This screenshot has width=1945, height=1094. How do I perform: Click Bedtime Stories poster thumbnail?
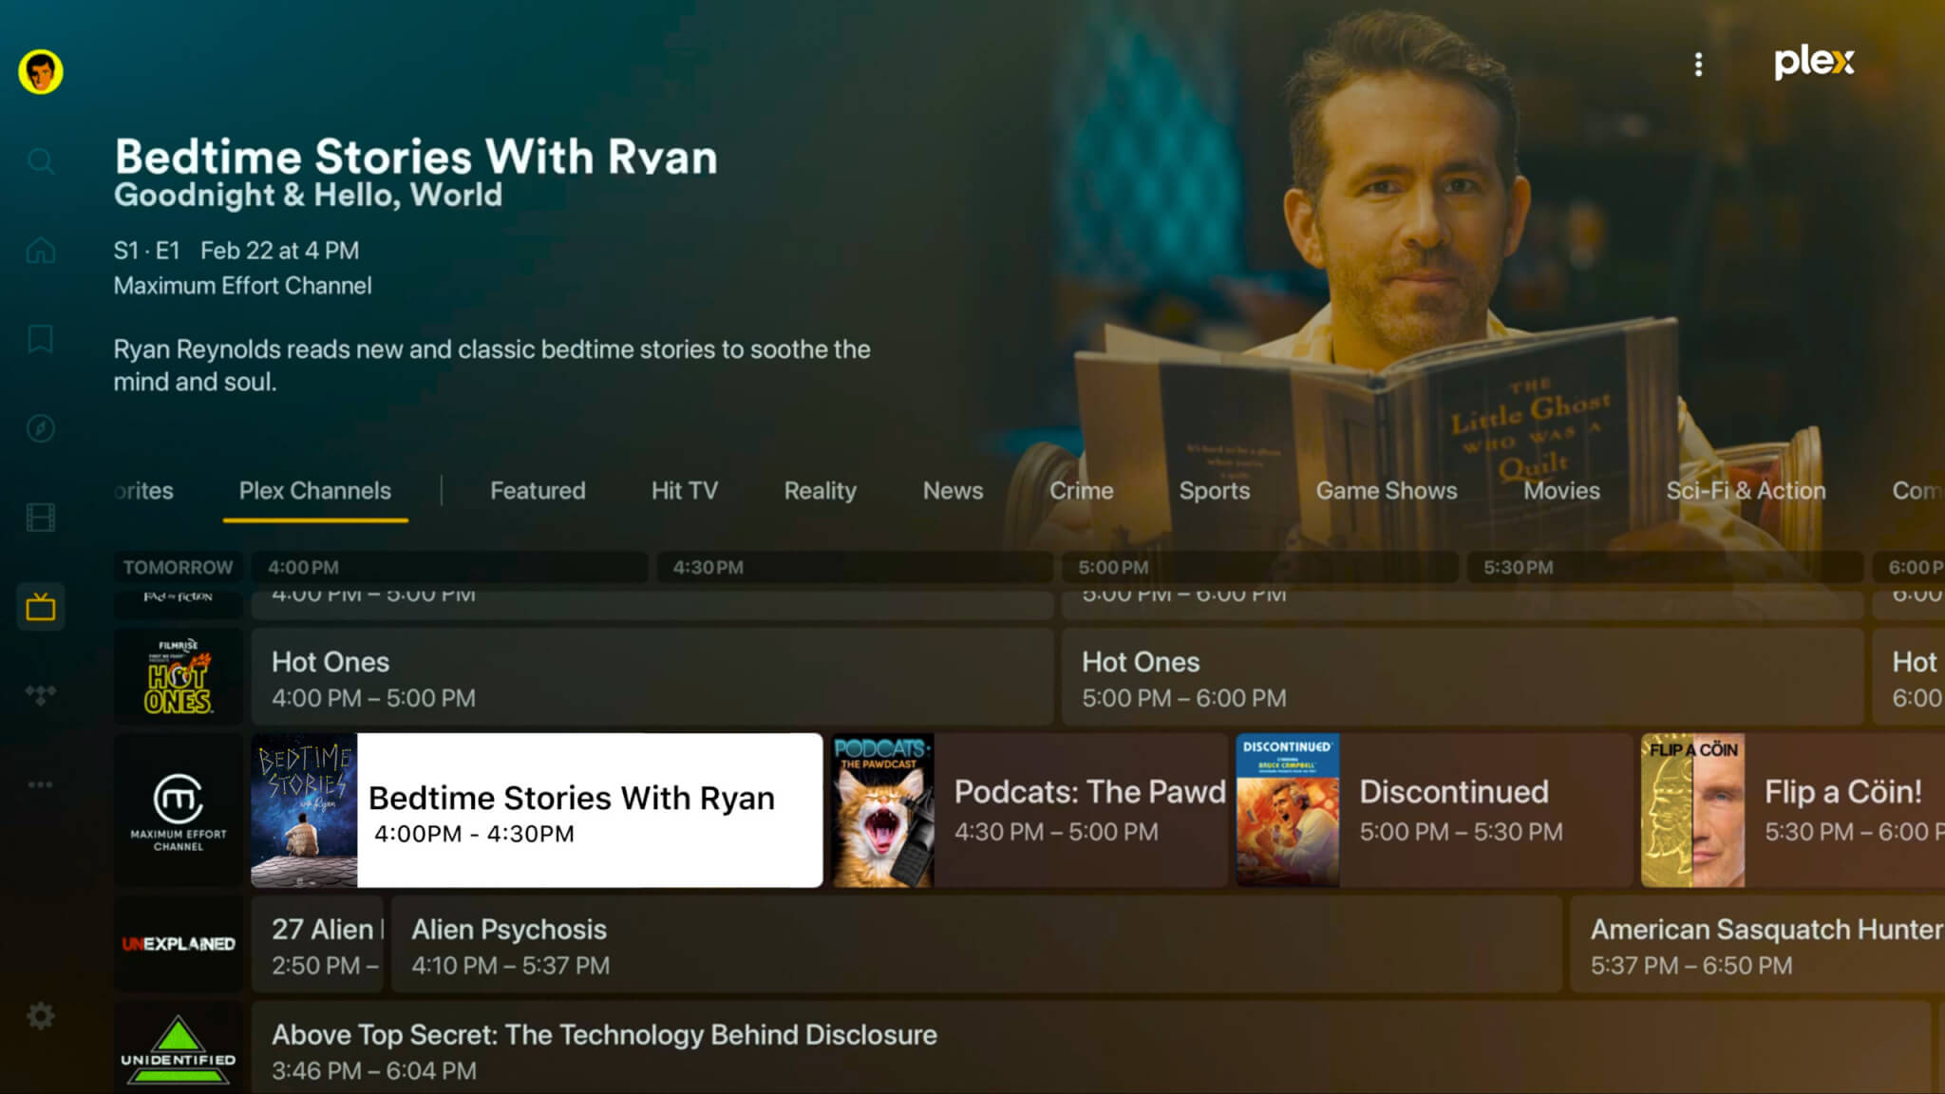[304, 810]
